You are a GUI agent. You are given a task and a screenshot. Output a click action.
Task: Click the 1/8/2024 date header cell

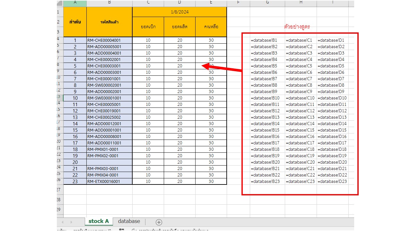(x=179, y=12)
